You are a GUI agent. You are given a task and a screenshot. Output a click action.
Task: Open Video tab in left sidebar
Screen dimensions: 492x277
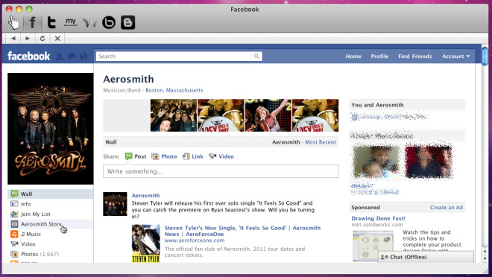51,244
